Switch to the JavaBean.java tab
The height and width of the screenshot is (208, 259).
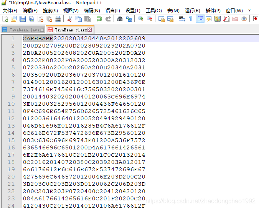click(24, 30)
